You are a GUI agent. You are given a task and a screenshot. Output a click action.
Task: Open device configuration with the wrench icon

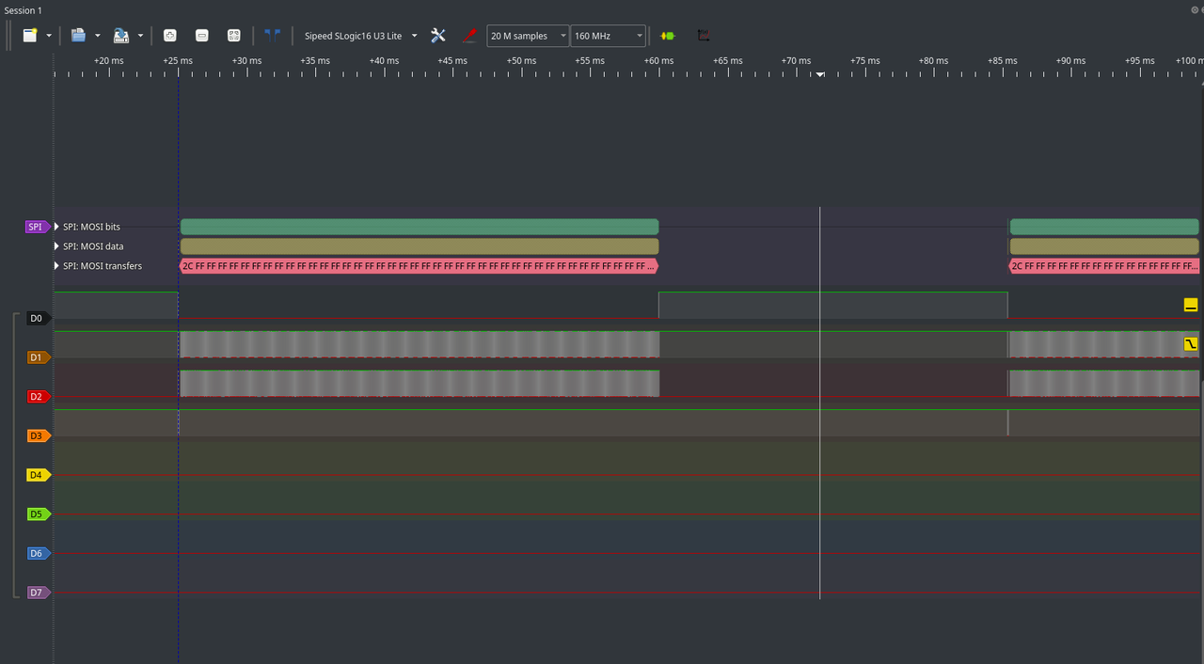[x=438, y=36]
